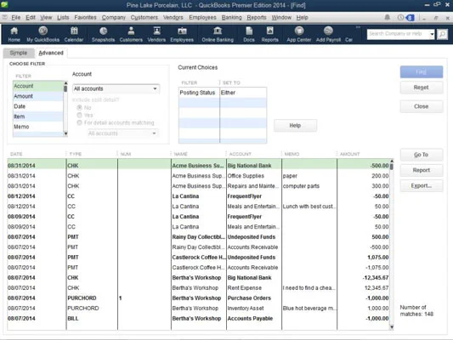Sort by the AMOUNT column header
The image size is (453, 340).
click(x=349, y=154)
